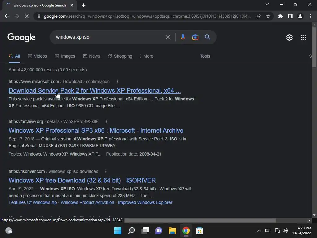Share this page from the address bar
This screenshot has width=317, height=238.
click(258, 16)
